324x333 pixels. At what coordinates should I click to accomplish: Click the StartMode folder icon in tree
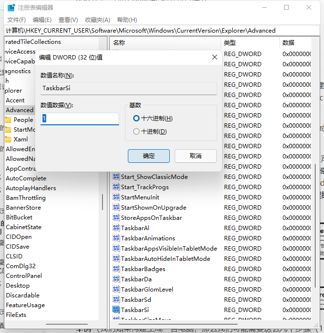[x=8, y=130]
